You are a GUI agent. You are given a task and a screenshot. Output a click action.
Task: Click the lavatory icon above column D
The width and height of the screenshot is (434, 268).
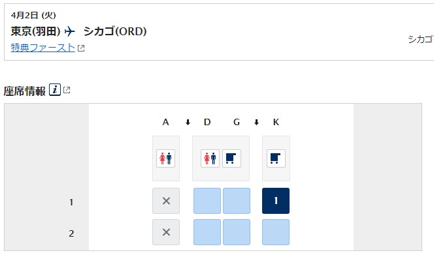click(x=210, y=158)
